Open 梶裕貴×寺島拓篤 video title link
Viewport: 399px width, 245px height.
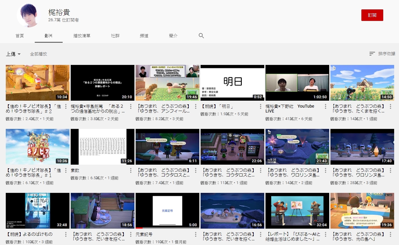tap(98, 109)
